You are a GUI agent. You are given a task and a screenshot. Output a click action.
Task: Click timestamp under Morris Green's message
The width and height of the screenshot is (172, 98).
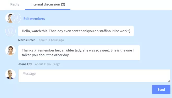51,40
